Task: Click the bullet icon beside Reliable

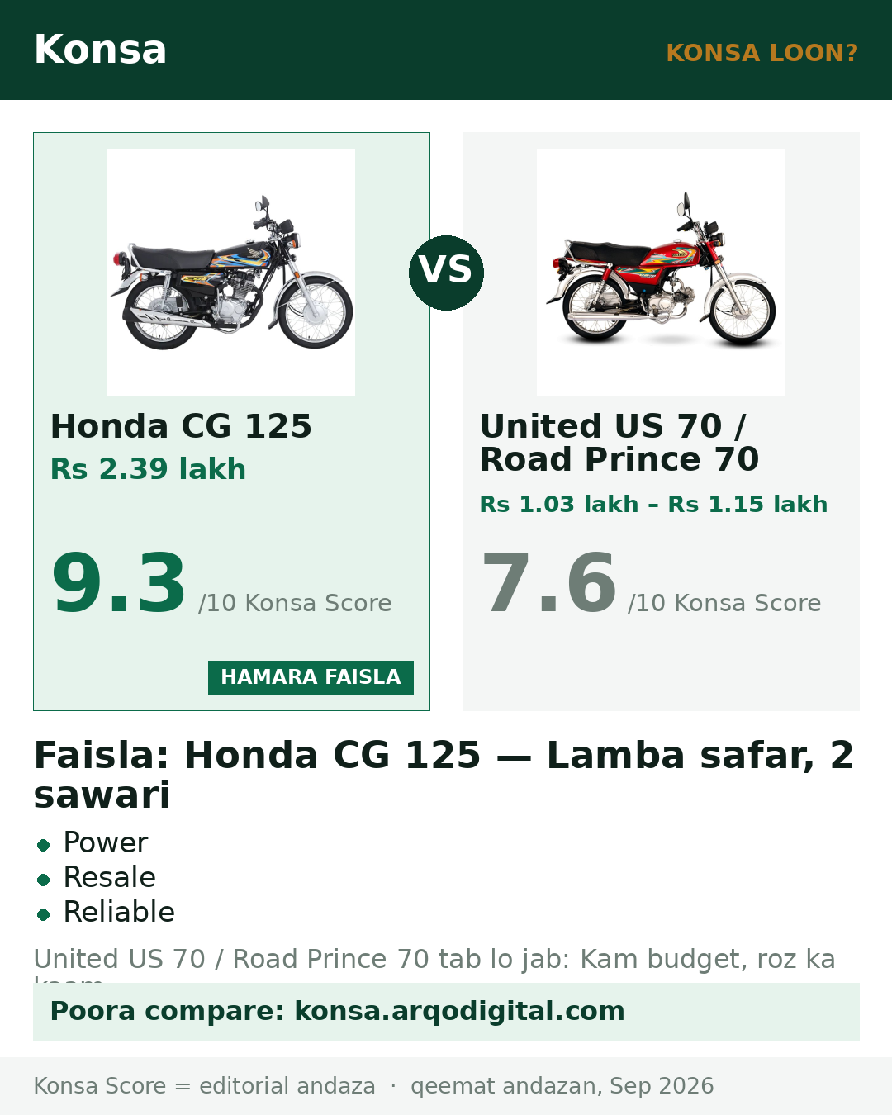Action: pyautogui.click(x=44, y=913)
